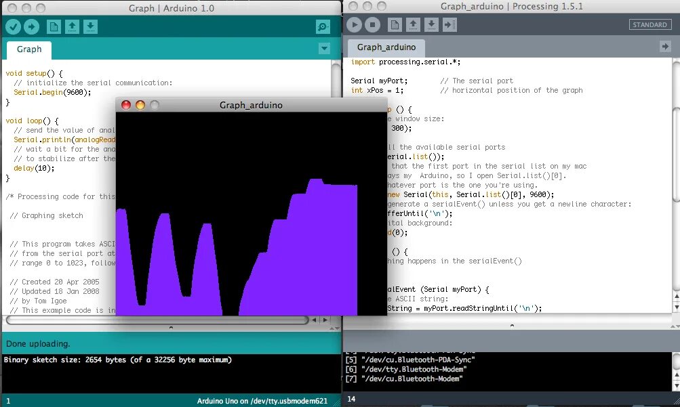Click the Arduino horizontal scroll left arrow
This screenshot has height=407, width=680.
pos(315,320)
